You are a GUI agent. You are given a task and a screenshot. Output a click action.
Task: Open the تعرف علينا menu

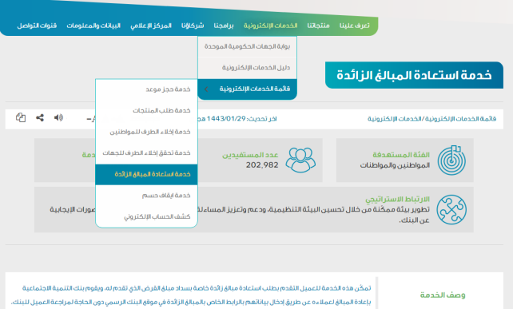coord(354,26)
